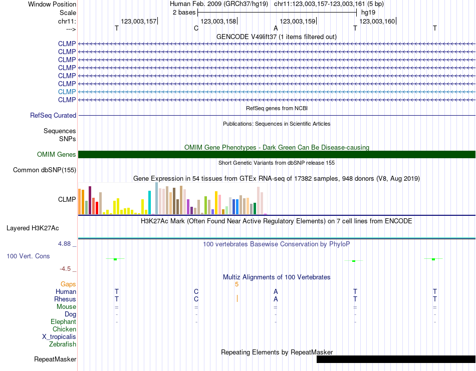The image size is (476, 371).
Task: Click the 4.88 PhyloP upper limit
Action: [x=64, y=244]
